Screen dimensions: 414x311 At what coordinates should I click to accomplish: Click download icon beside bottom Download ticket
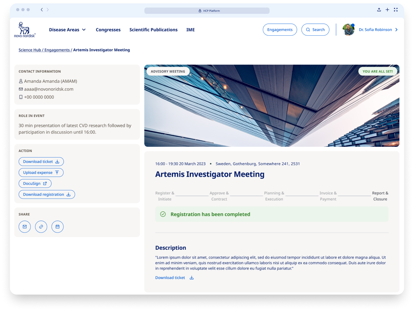pyautogui.click(x=192, y=278)
